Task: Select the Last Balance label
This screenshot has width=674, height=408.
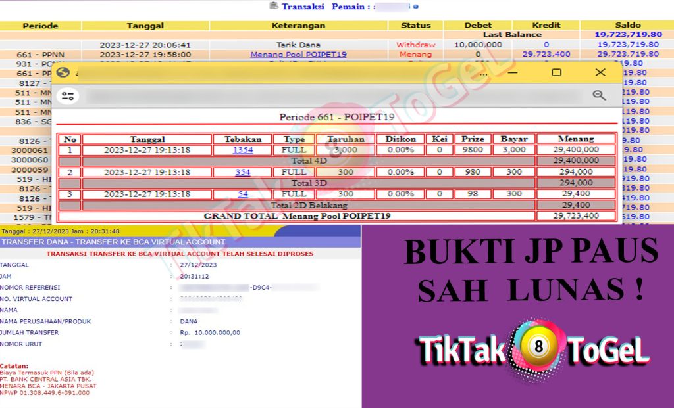Action: (x=512, y=35)
